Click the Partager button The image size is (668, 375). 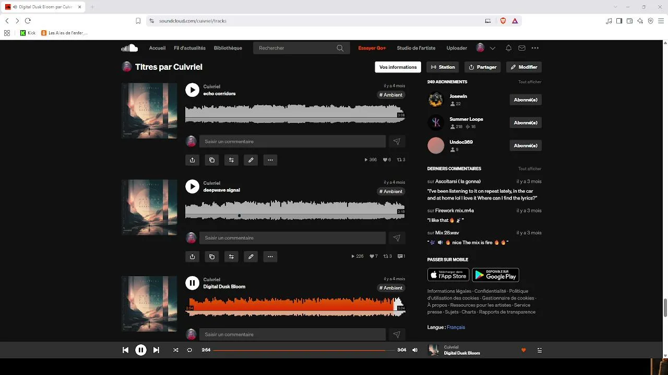tap(482, 67)
